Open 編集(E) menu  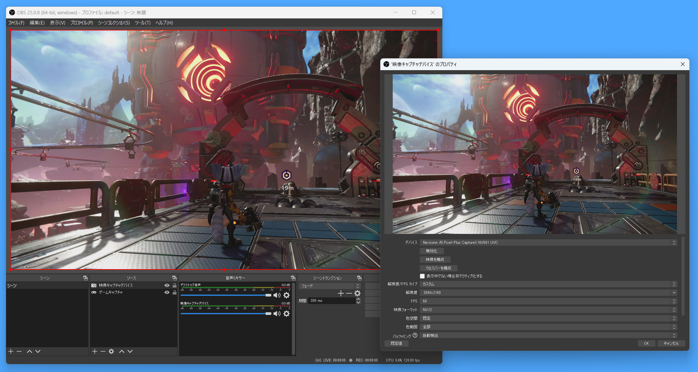pos(37,23)
